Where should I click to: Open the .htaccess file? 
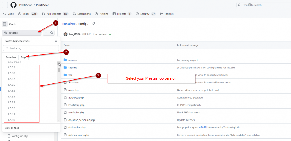(74, 83)
